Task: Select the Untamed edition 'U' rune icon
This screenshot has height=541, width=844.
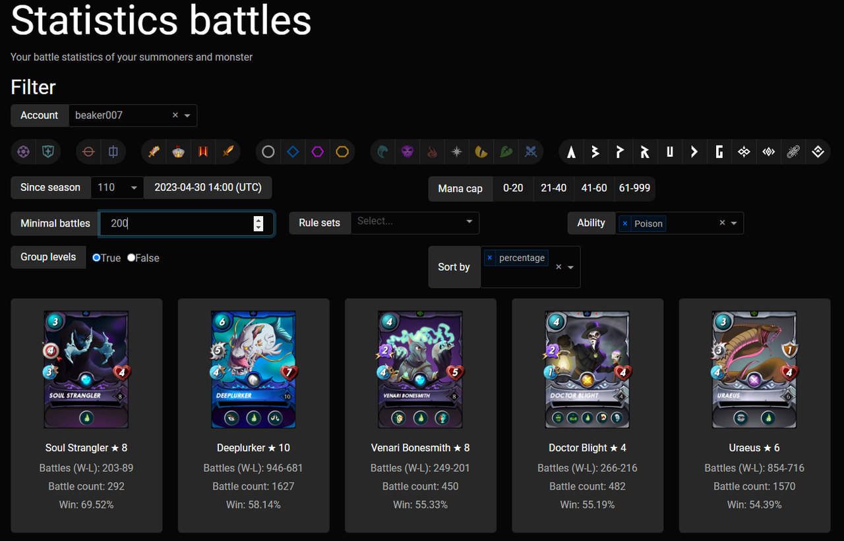Action: (x=670, y=152)
